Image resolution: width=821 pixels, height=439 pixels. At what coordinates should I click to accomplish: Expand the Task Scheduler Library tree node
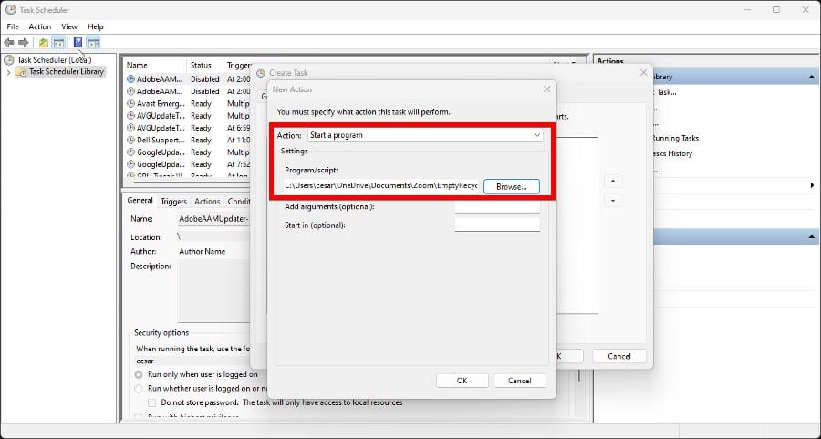(8, 72)
